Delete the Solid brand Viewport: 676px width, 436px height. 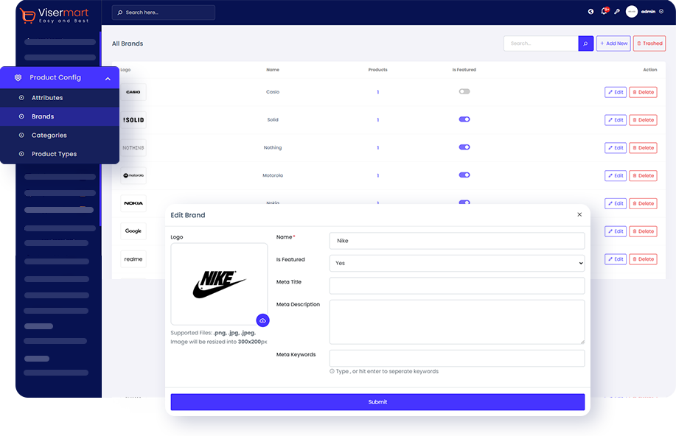(643, 120)
